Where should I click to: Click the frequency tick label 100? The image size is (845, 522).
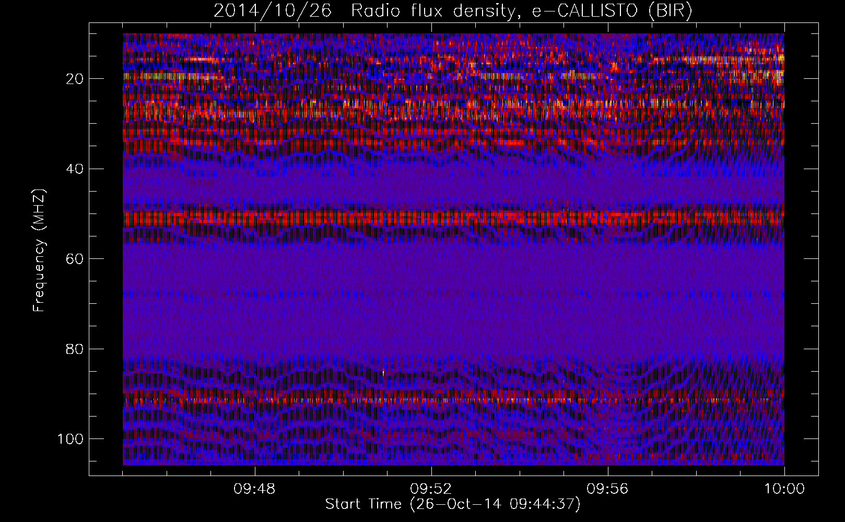tap(70, 439)
